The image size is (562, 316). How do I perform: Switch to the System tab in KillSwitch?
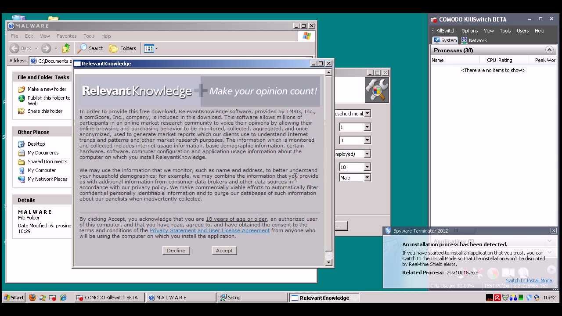click(445, 40)
